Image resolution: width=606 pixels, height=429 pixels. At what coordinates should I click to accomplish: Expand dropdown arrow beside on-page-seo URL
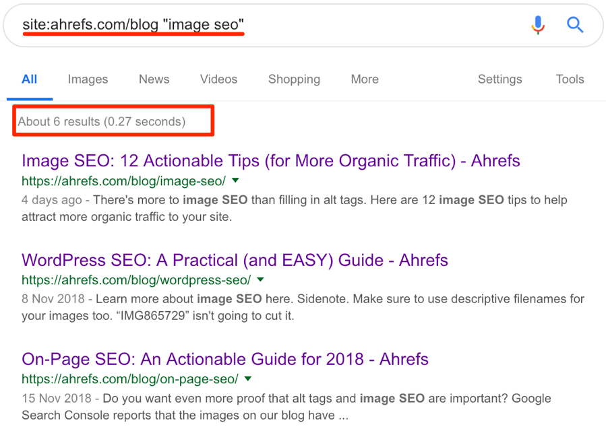248,378
